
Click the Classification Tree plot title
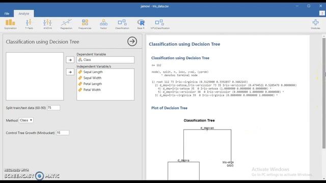199,120
